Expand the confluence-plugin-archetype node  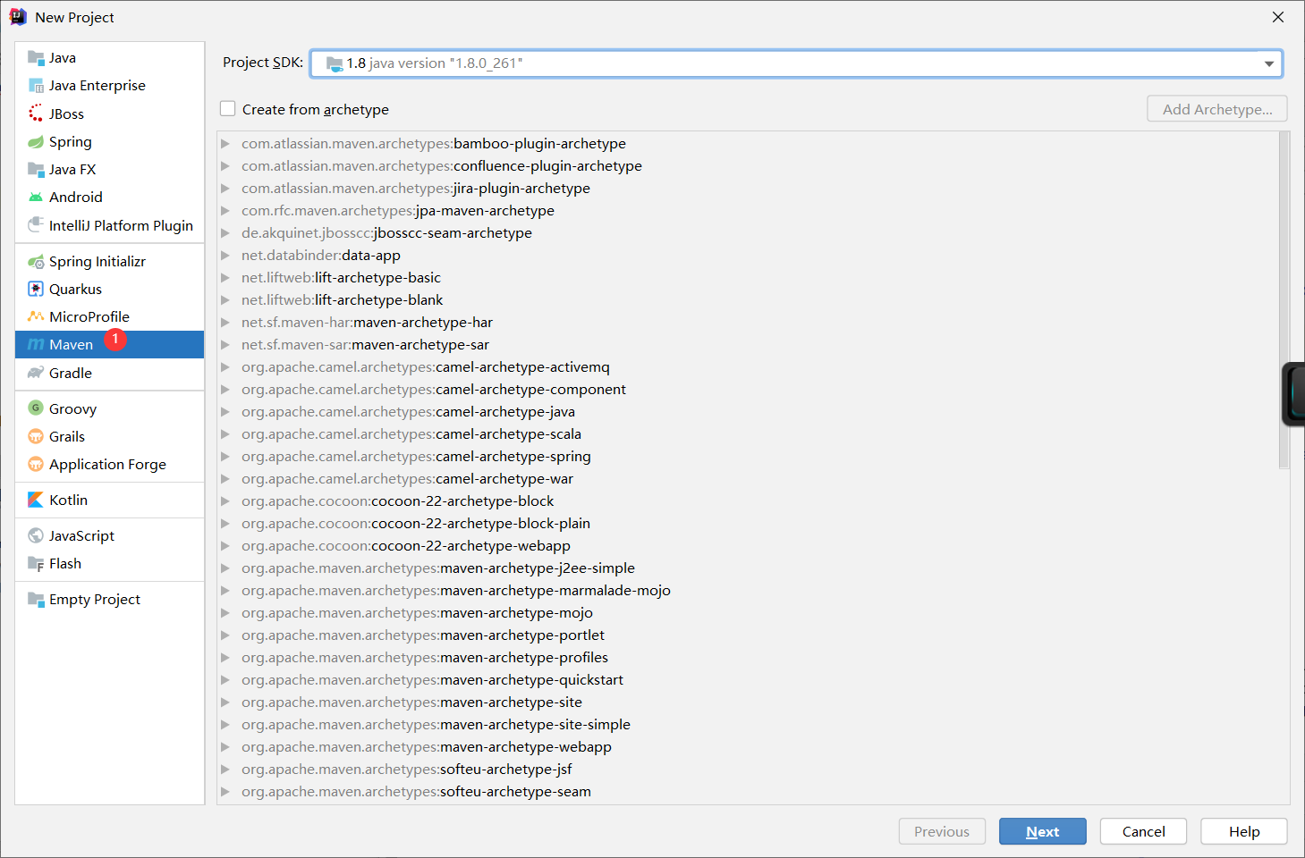point(225,166)
